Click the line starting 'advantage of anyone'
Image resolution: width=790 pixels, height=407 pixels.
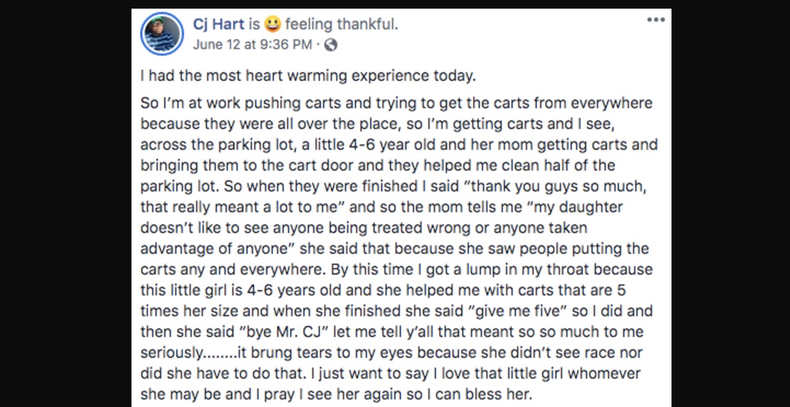pos(395,249)
